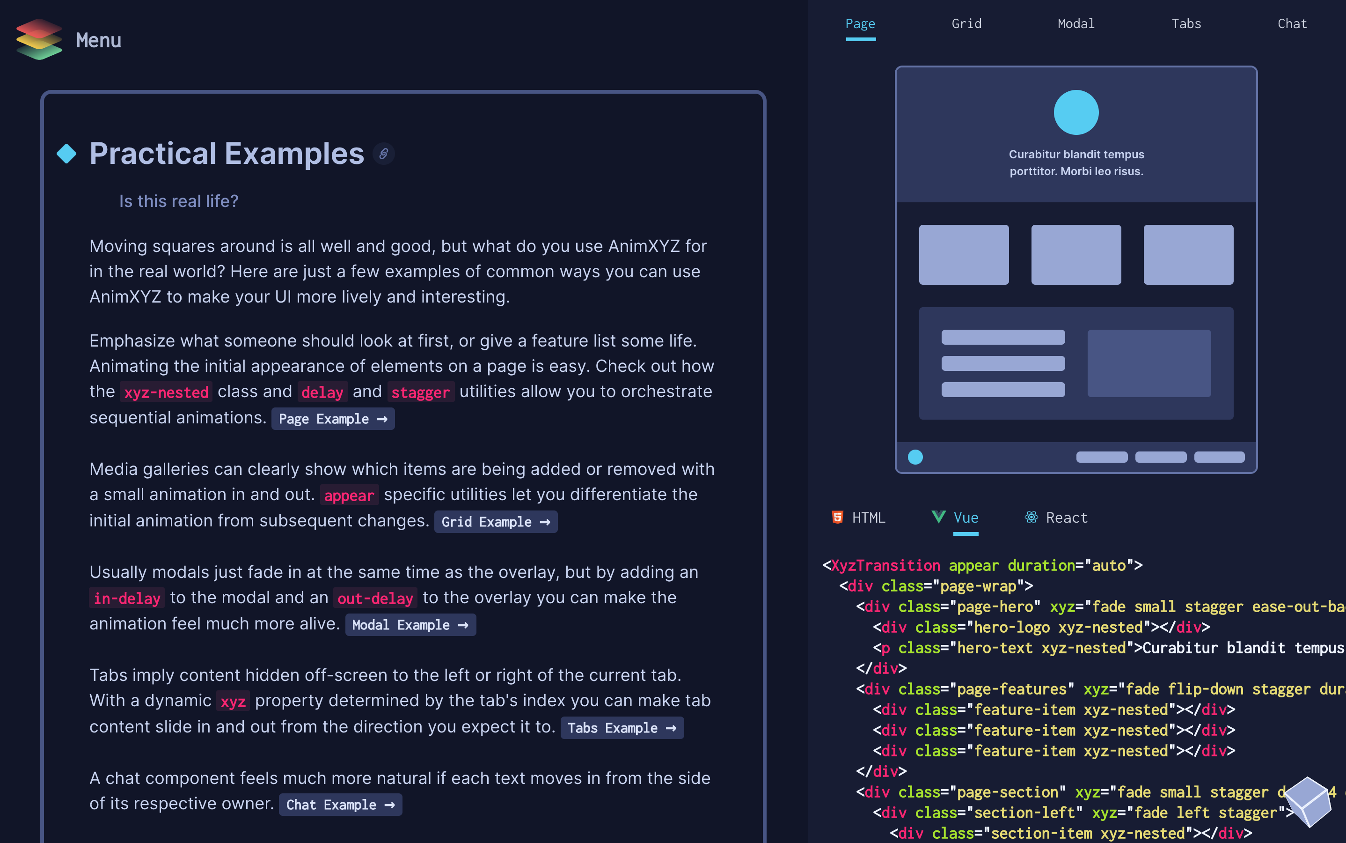Click the HTML5 icon in code tabs
The width and height of the screenshot is (1346, 843).
(x=837, y=517)
